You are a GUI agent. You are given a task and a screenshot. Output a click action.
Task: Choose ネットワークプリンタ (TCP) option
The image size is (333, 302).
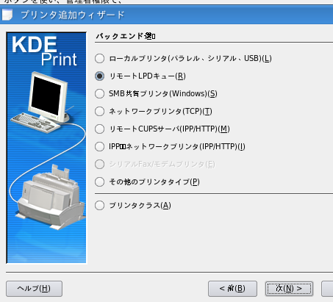pyautogui.click(x=99, y=112)
